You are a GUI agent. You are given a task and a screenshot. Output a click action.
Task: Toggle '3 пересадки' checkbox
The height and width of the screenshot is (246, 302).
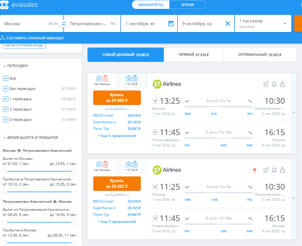[5, 119]
